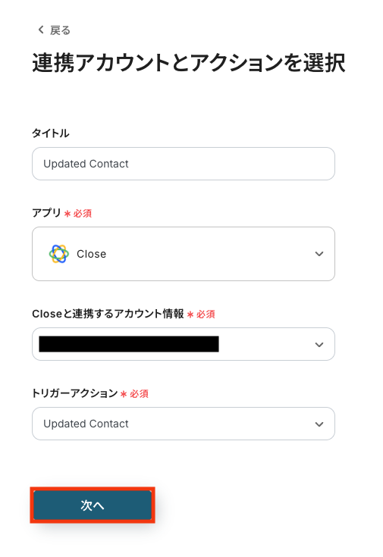The width and height of the screenshot is (383, 557).
Task: Open the account info dropdown chevron
Action: click(319, 345)
